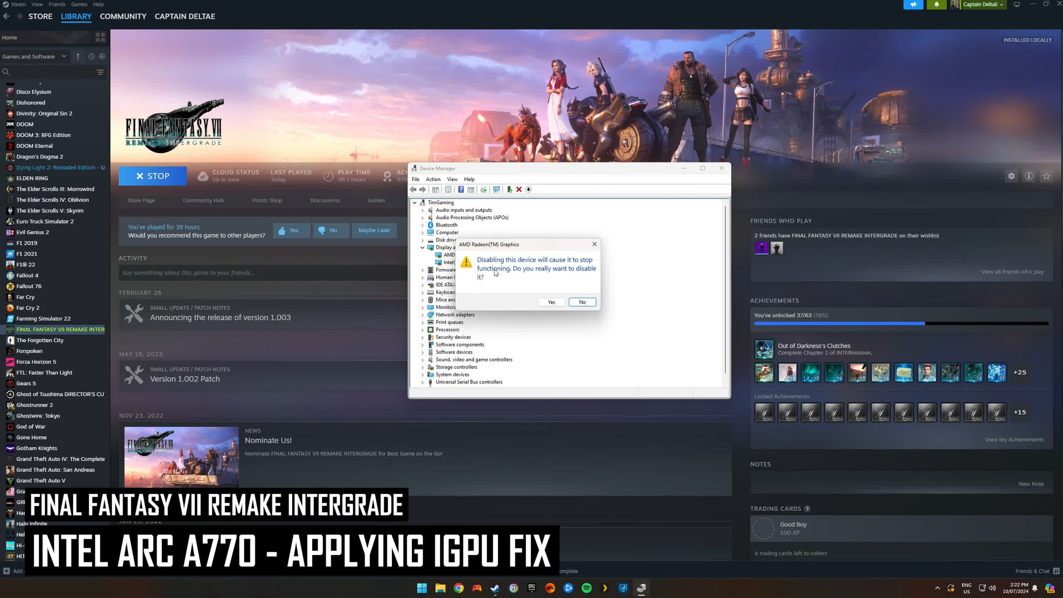Switch to the STORE tab in Steam
The image size is (1063, 598).
pyautogui.click(x=40, y=16)
